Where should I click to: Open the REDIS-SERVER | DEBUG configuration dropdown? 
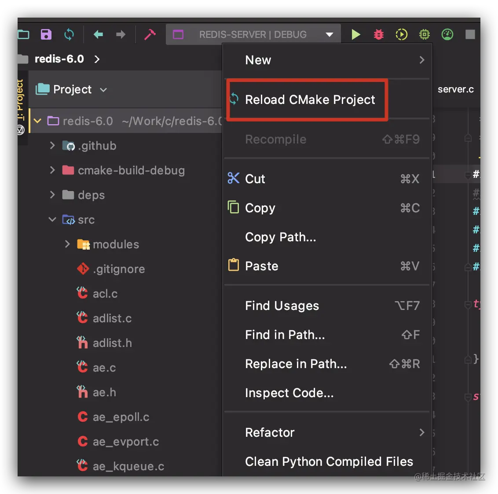pyautogui.click(x=253, y=34)
